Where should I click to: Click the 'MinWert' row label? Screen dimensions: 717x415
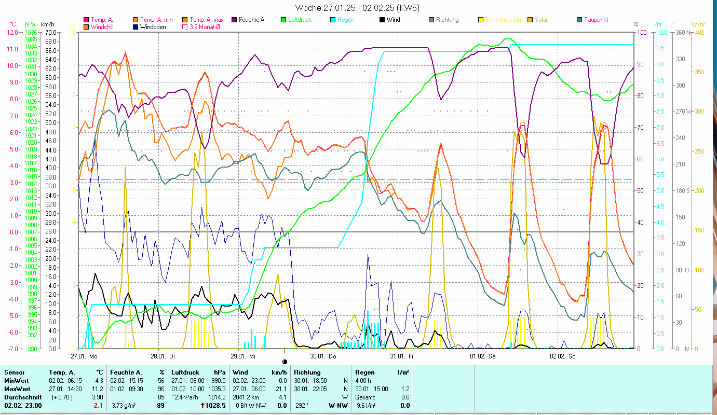(x=16, y=380)
